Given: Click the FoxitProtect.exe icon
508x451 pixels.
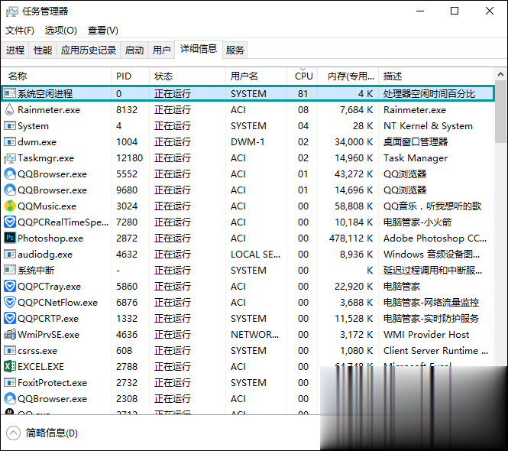Looking at the screenshot, I should tap(10, 383).
